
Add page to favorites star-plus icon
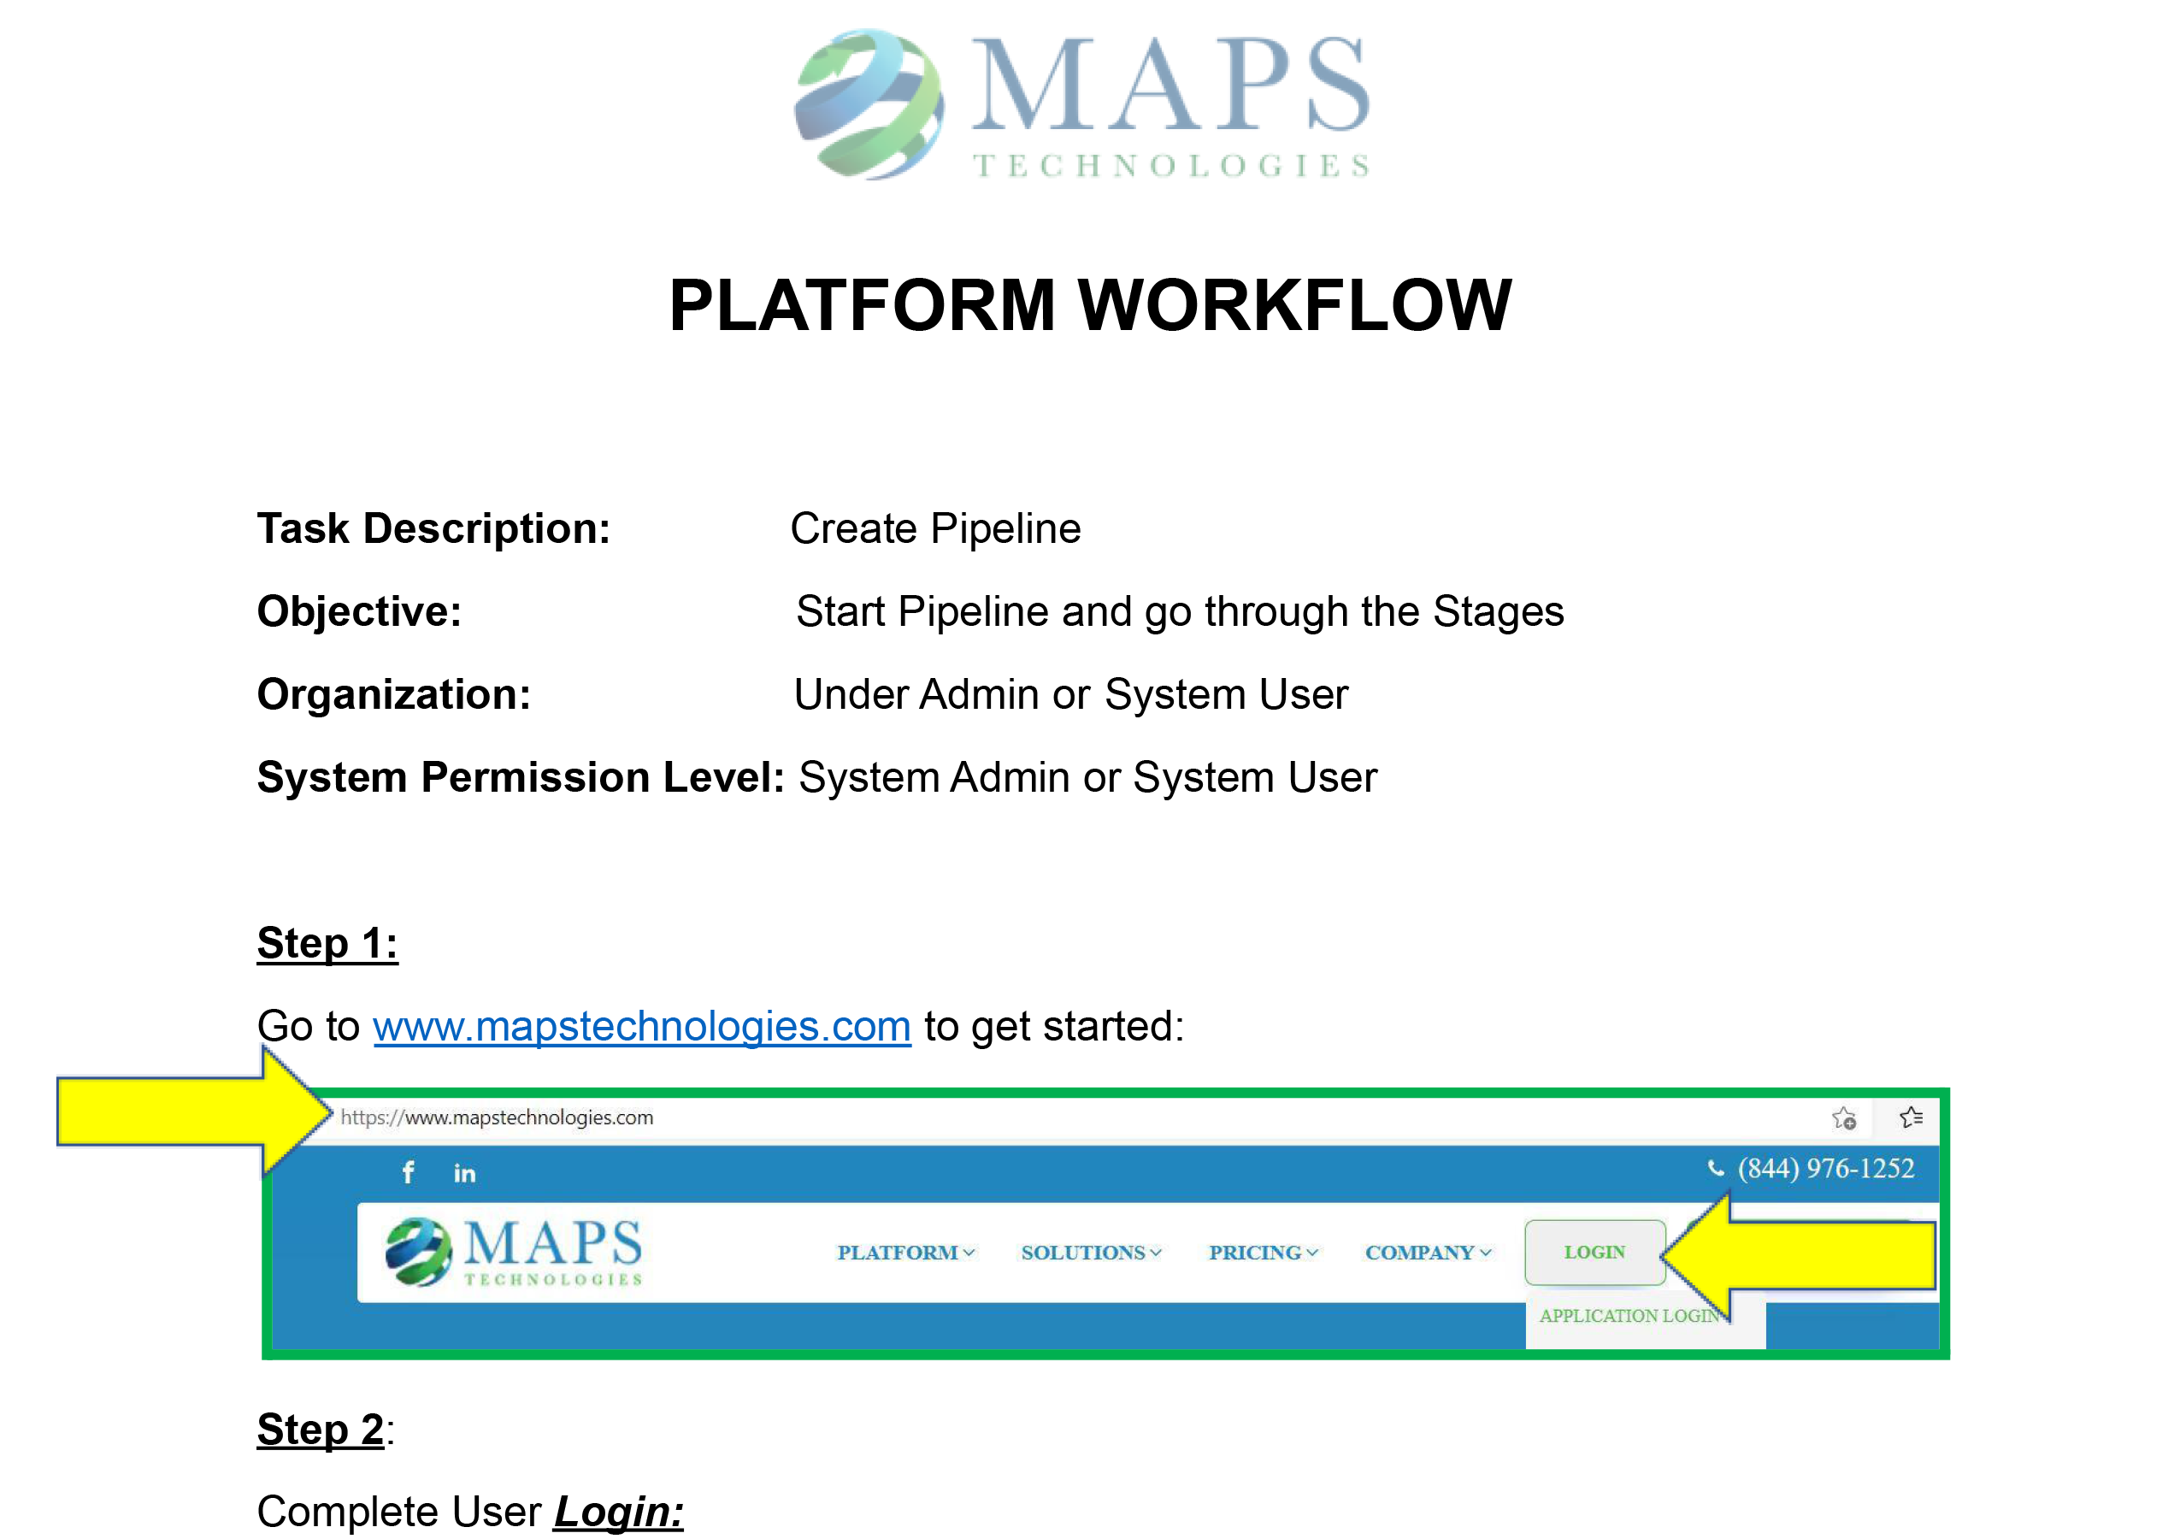click(1843, 1118)
